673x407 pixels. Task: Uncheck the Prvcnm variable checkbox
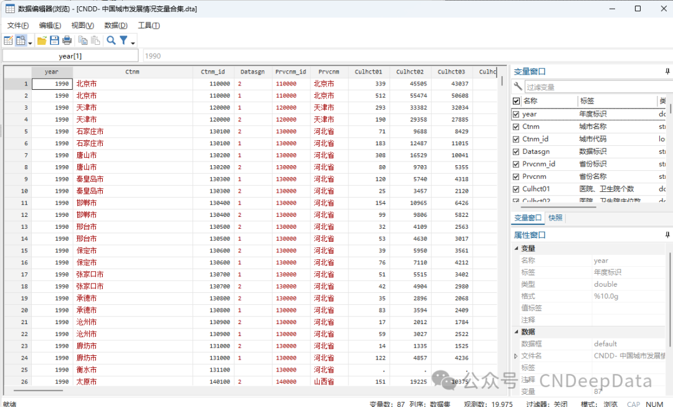click(516, 176)
